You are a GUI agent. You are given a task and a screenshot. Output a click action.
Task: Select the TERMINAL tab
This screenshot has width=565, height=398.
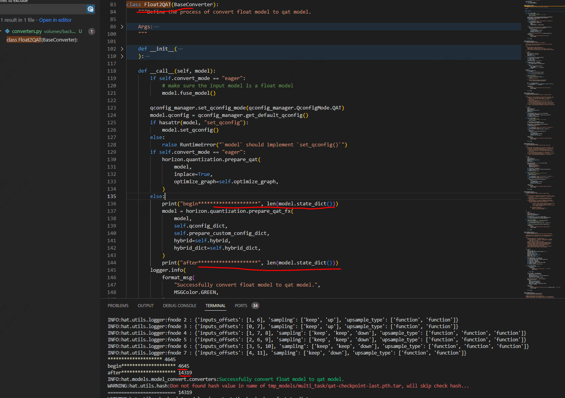tap(216, 306)
